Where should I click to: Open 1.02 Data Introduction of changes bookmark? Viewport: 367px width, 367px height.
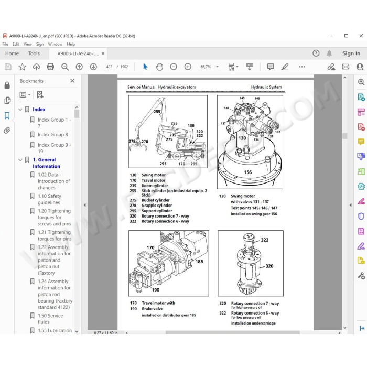coord(53,181)
